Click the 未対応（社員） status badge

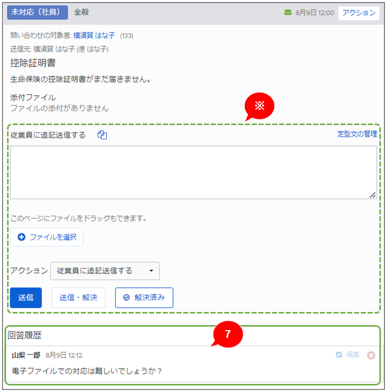[x=37, y=12]
